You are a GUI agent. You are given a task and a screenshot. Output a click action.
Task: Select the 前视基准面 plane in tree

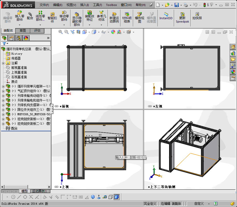[17, 68]
